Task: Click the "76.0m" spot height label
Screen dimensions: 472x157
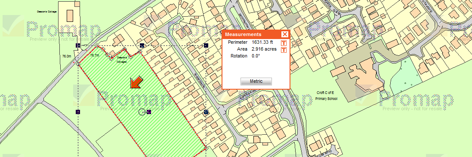Action: point(67,56)
